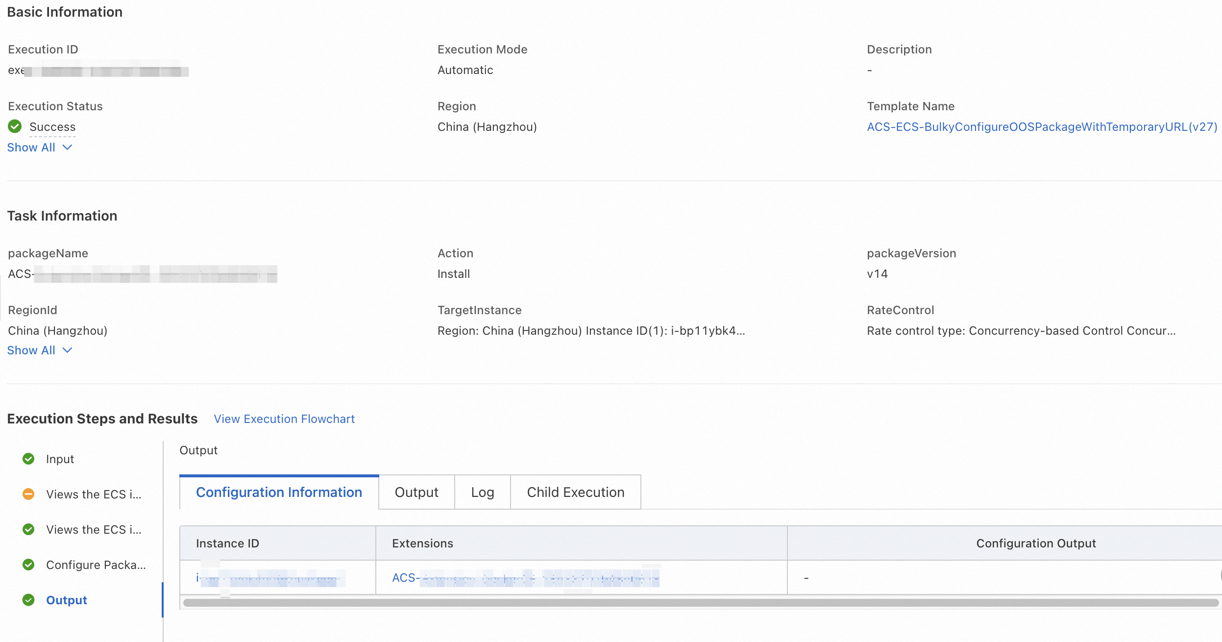1222x642 pixels.
Task: Click the orange skipped icon of Views ECS step
Action: (x=28, y=494)
